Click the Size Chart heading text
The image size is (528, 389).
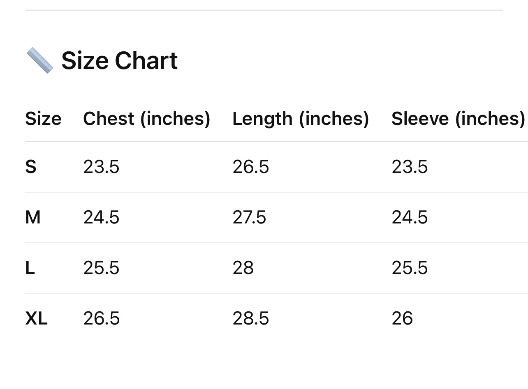pyautogui.click(x=119, y=61)
